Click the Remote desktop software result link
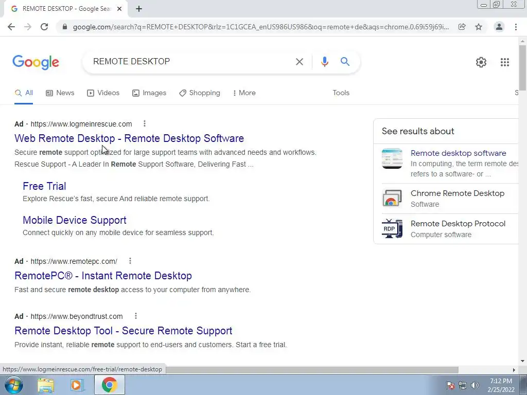 [459, 153]
